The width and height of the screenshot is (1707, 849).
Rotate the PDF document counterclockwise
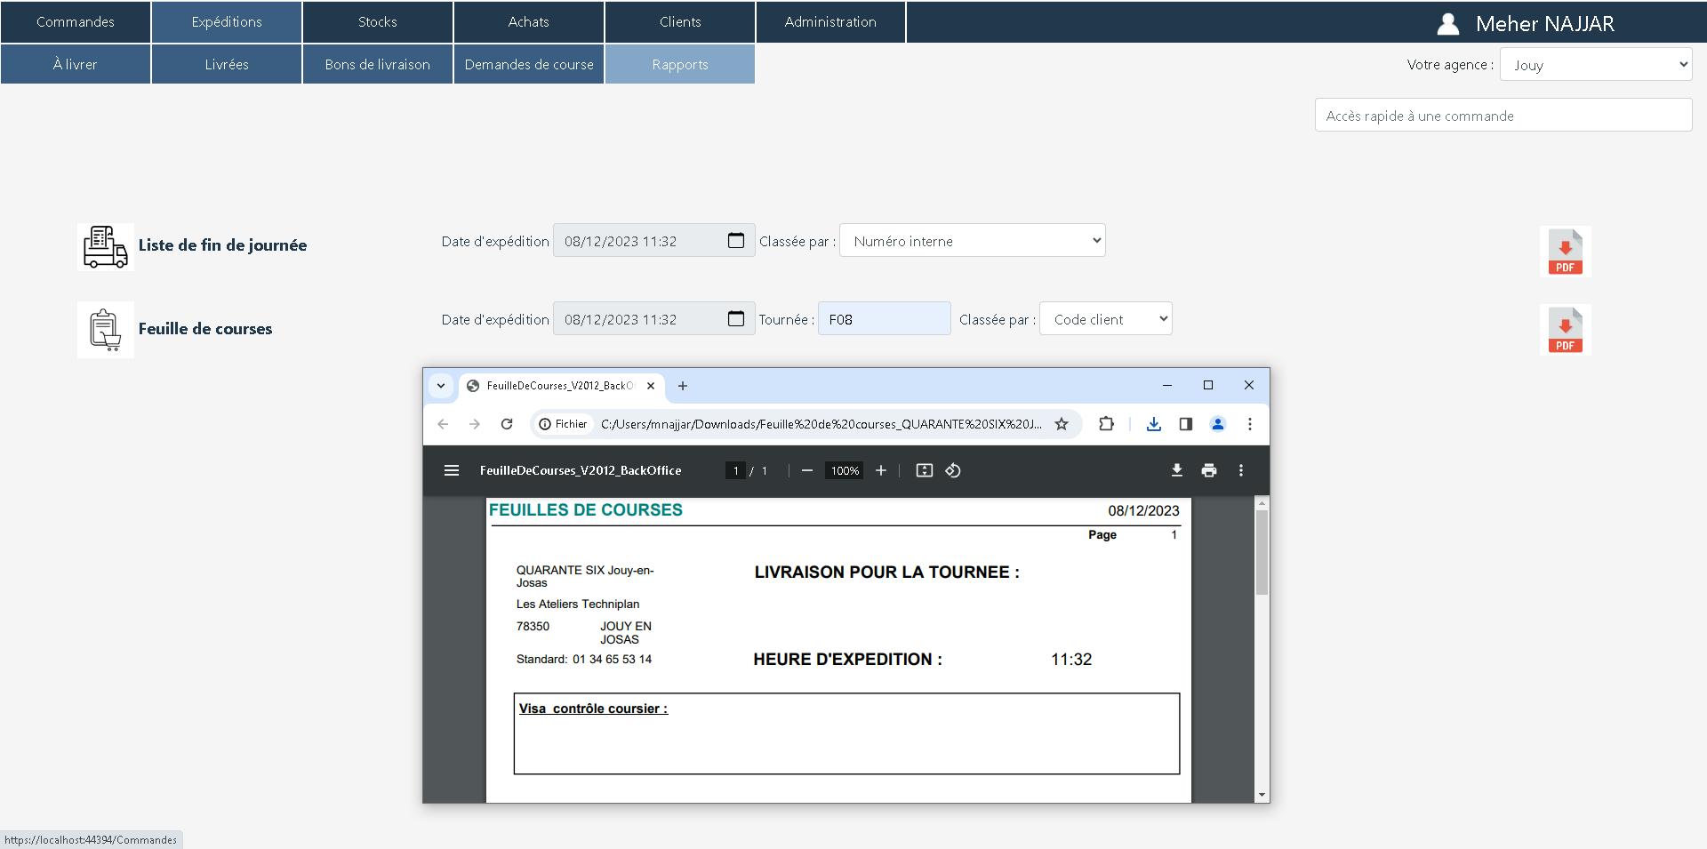point(953,470)
